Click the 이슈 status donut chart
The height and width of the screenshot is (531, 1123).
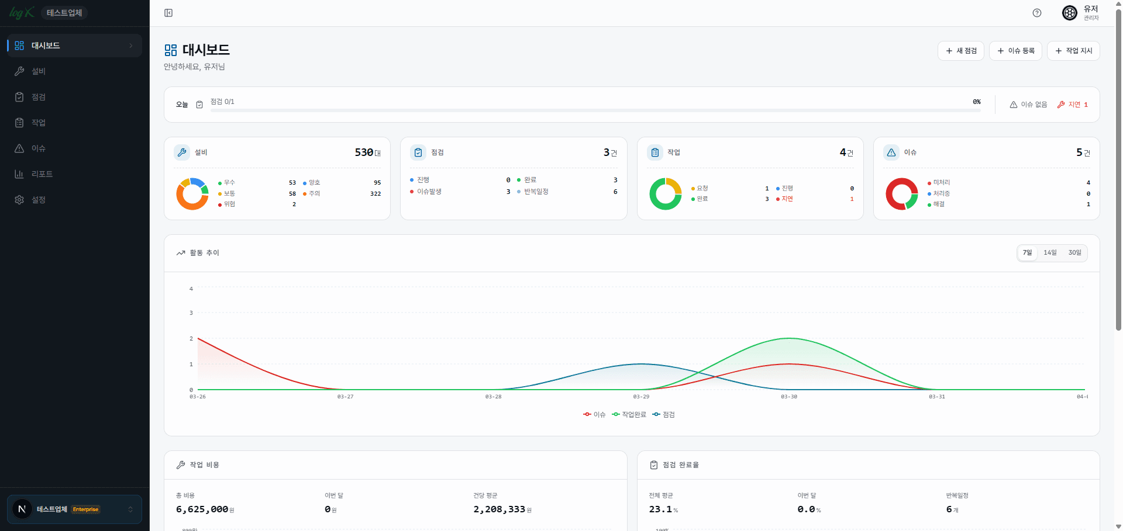coord(902,194)
